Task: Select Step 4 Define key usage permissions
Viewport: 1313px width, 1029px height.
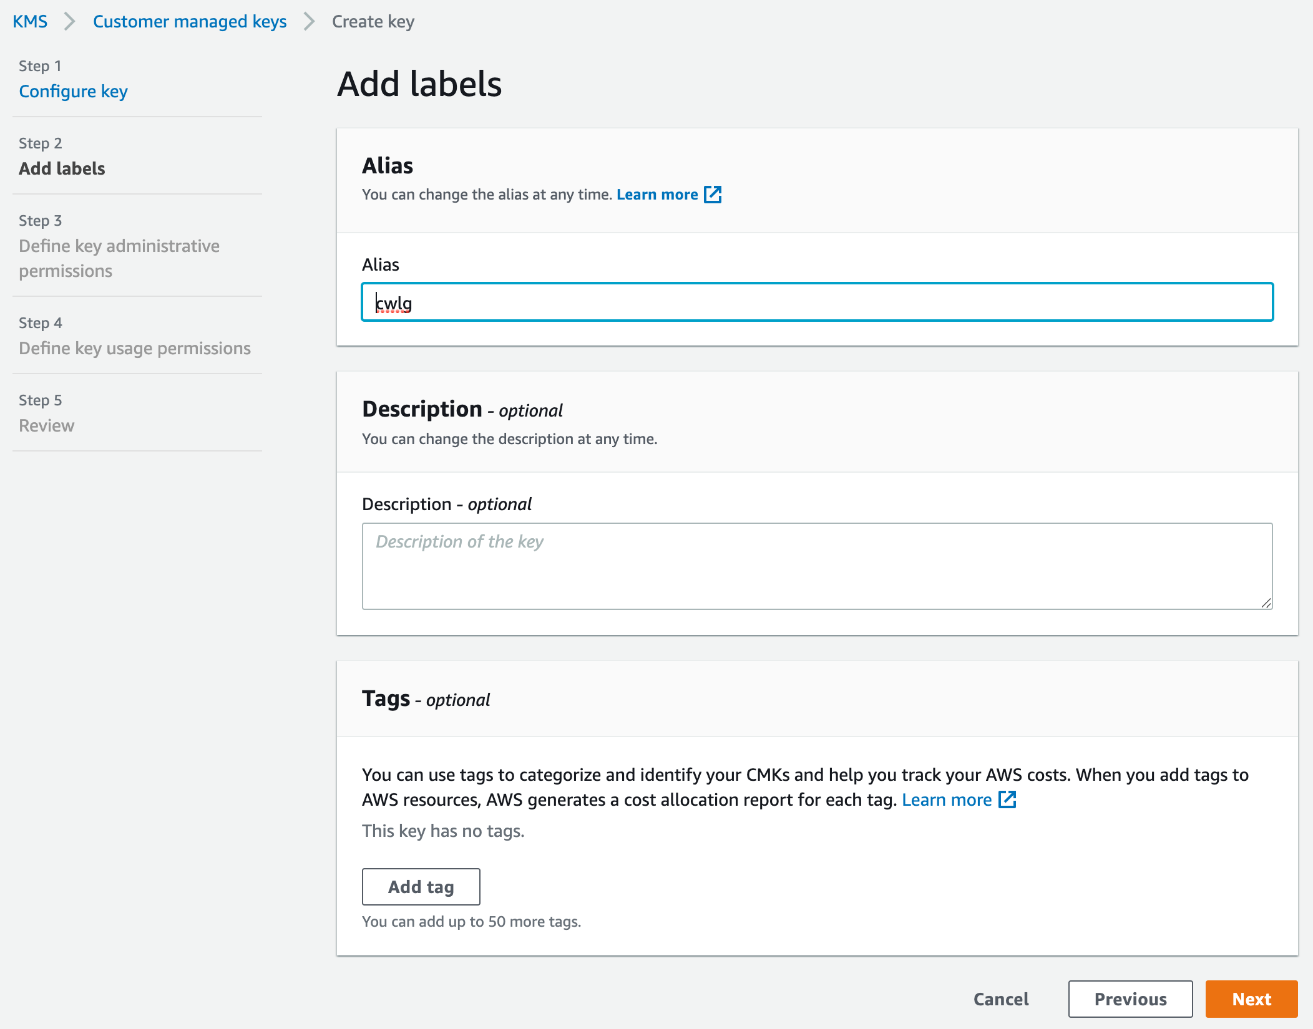Action: (135, 348)
